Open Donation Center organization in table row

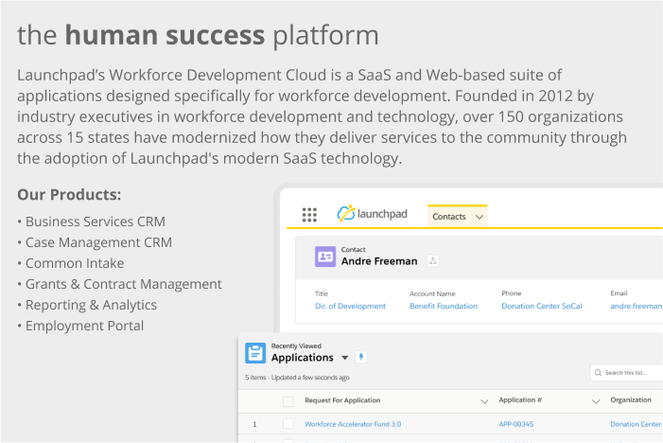tap(636, 424)
